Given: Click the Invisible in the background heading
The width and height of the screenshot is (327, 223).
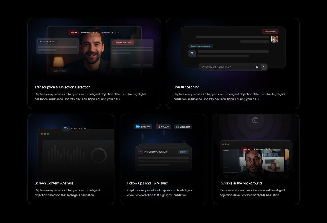Looking at the screenshot, I should click(241, 183).
